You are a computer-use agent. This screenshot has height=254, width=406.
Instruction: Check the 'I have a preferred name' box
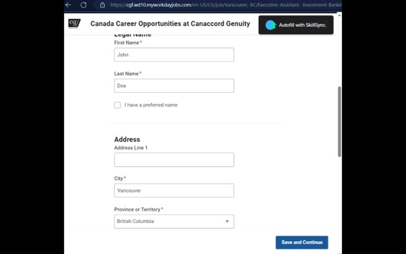point(117,105)
